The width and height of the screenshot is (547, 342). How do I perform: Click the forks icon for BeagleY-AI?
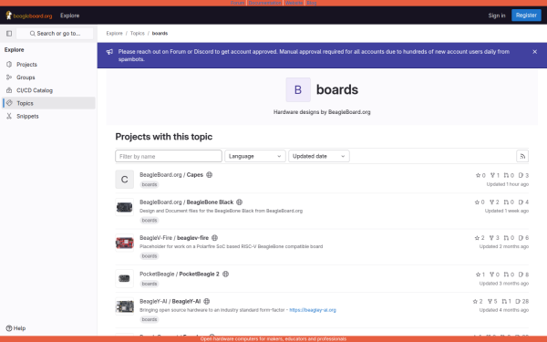[x=490, y=302]
